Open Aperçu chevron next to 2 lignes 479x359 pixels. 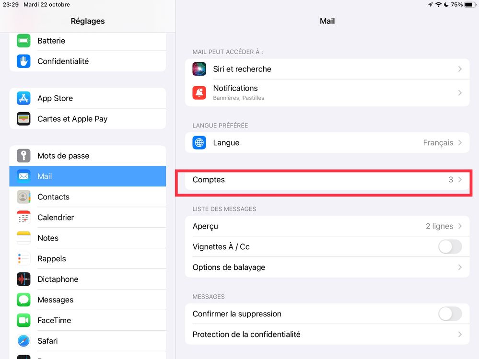tap(460, 226)
